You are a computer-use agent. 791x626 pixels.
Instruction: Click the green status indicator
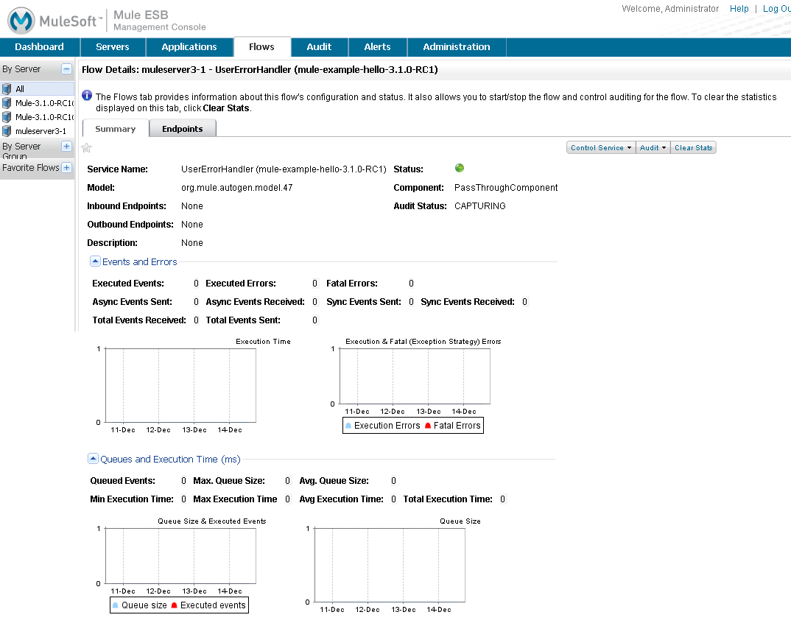pyautogui.click(x=460, y=168)
